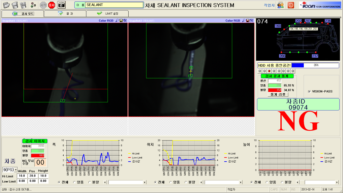The height and width of the screenshot is (193, 343).
Task: Click the camera capture icon
Action: tap(61, 5)
